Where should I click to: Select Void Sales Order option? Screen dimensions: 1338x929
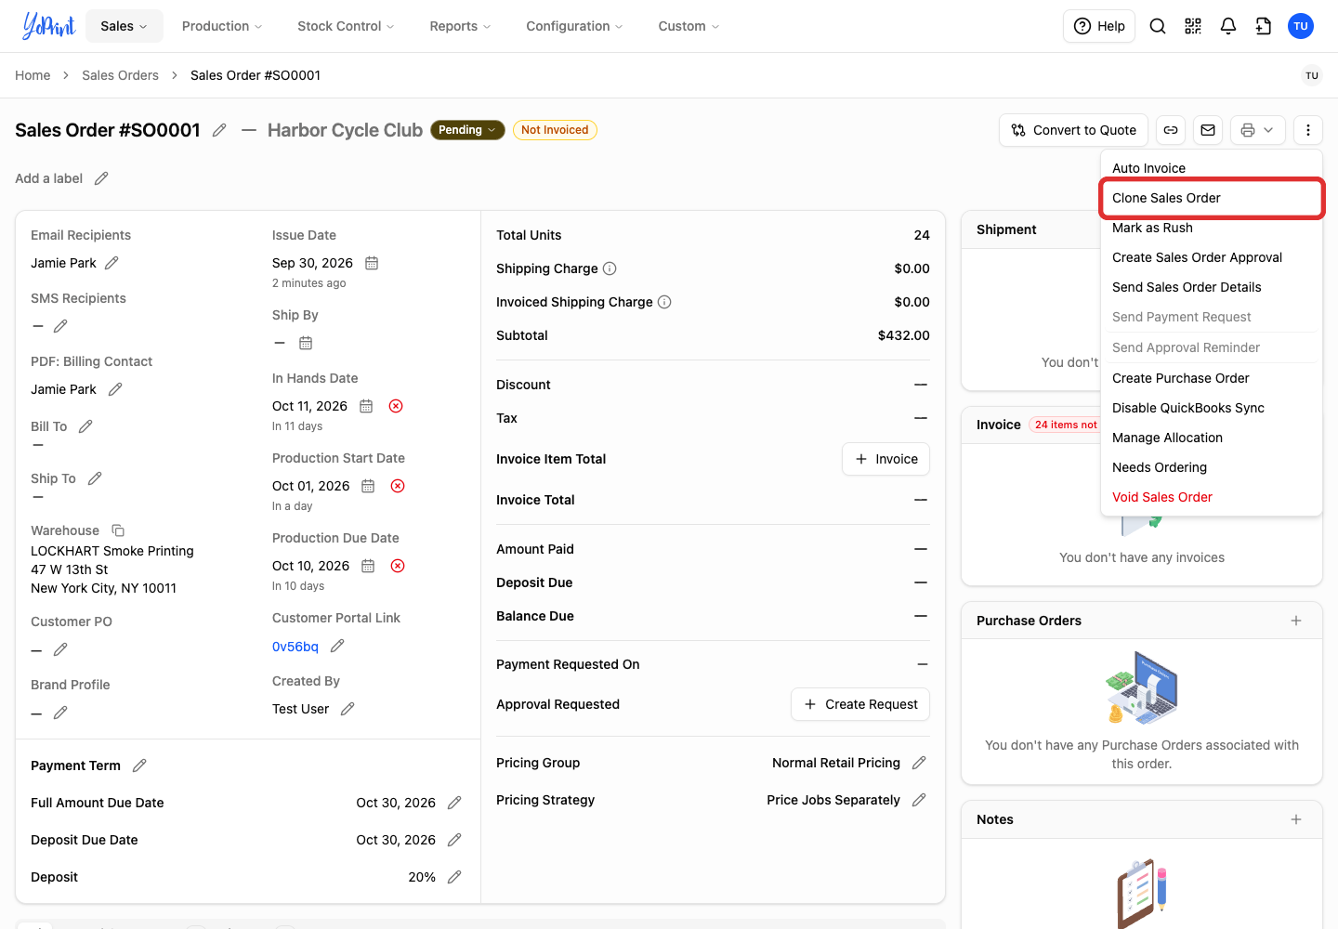point(1212,497)
